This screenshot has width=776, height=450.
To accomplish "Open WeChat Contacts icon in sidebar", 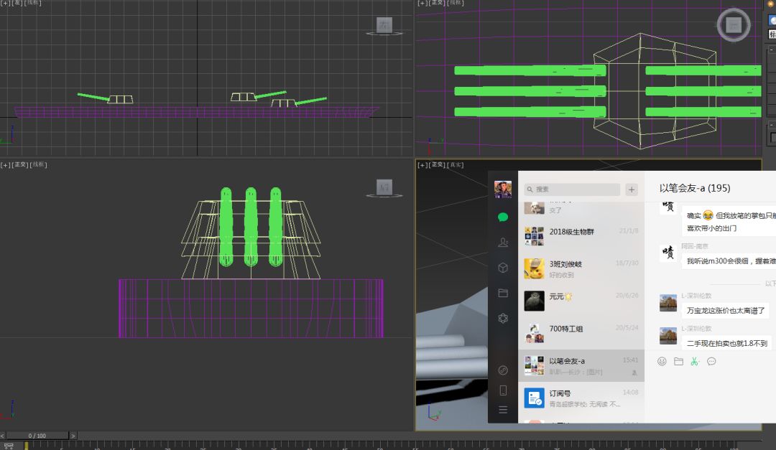I will (x=503, y=243).
